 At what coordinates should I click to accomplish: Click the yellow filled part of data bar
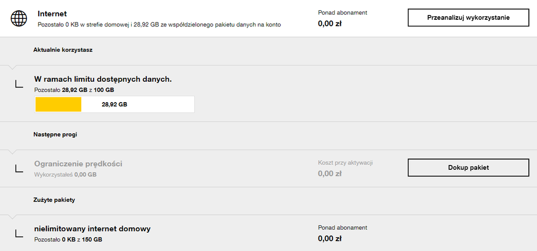click(x=58, y=104)
